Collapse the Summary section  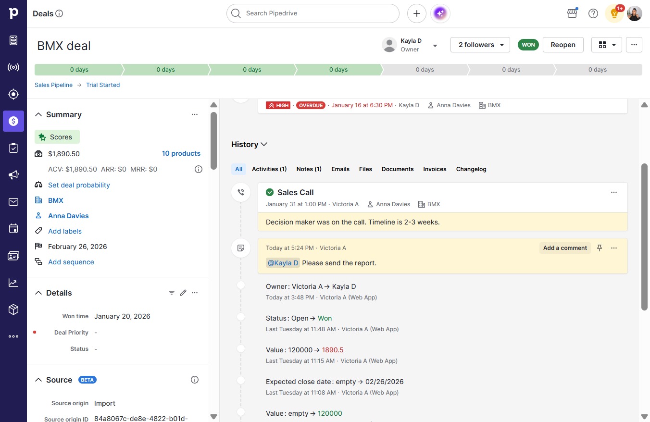pos(38,114)
